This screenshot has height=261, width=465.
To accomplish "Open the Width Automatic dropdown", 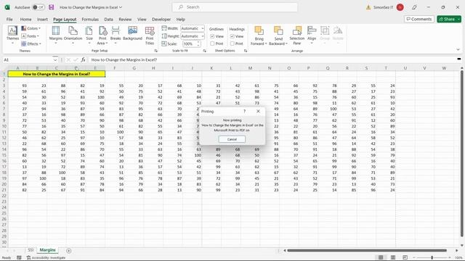I will point(203,28).
